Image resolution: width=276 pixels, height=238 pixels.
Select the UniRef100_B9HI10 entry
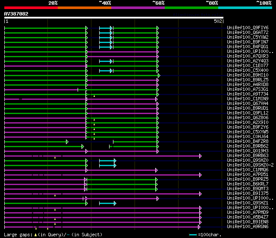click(x=248, y=75)
